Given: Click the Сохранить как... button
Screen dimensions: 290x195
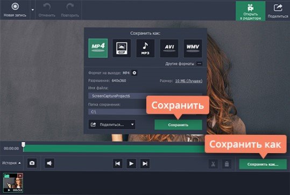Looking at the screenshot, I should pos(263,164).
